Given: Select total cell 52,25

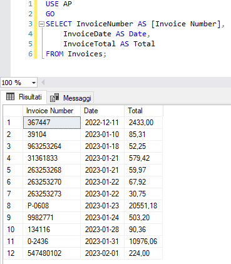Looking at the screenshot, I should [x=143, y=146].
